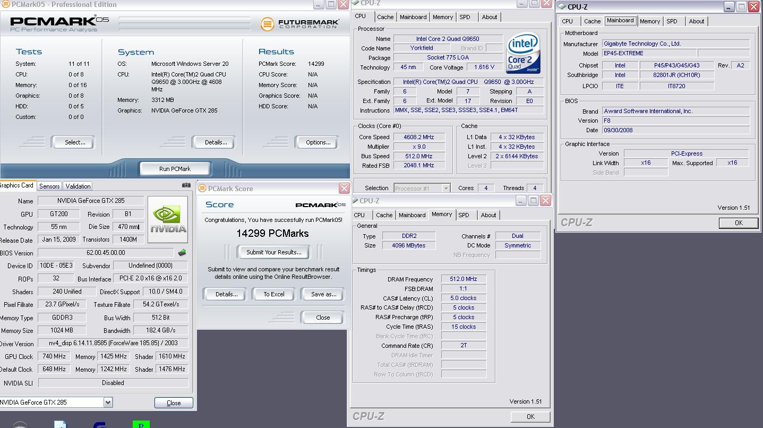Image resolution: width=763 pixels, height=428 pixels.
Task: Click the Command Rate value 2T
Action: (463, 346)
